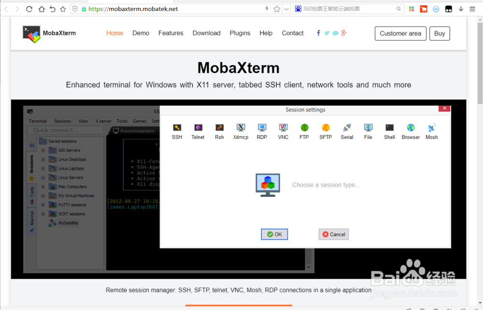Expand the Linux Desktops folder
The height and width of the screenshot is (310, 483).
(x=43, y=160)
